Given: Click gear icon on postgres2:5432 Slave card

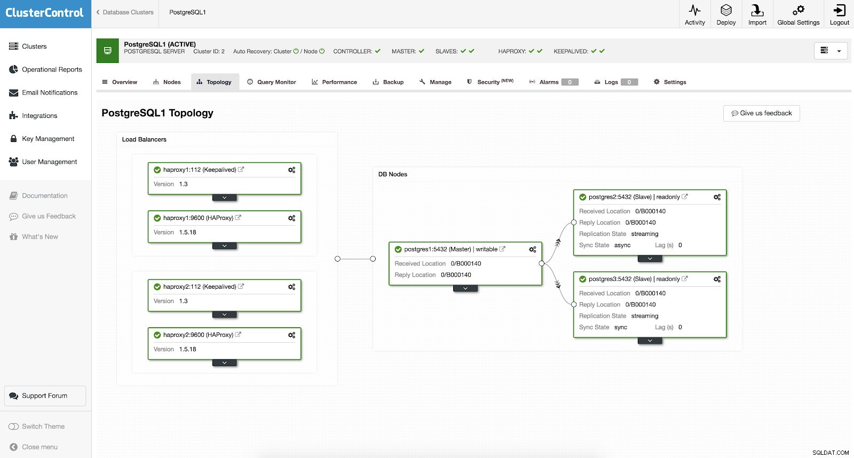Looking at the screenshot, I should coord(717,197).
